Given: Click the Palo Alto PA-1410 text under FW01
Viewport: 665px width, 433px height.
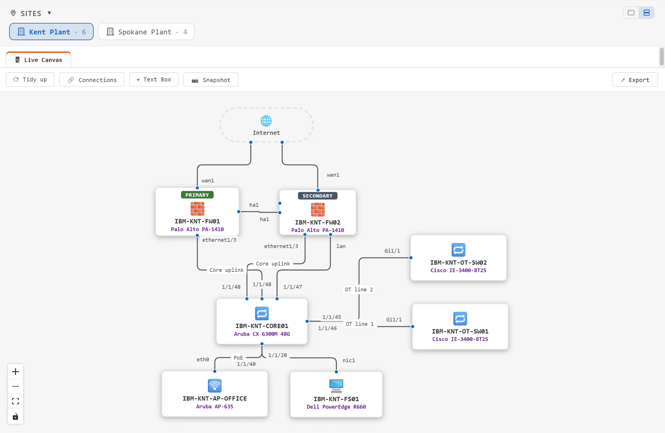Looking at the screenshot, I should [197, 229].
